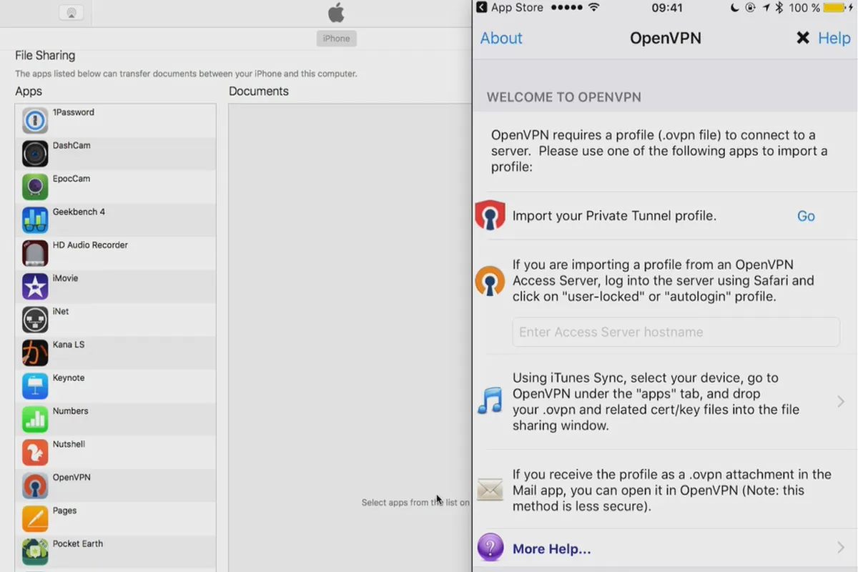Open the More Help... link
The width and height of the screenshot is (858, 572).
coord(552,549)
